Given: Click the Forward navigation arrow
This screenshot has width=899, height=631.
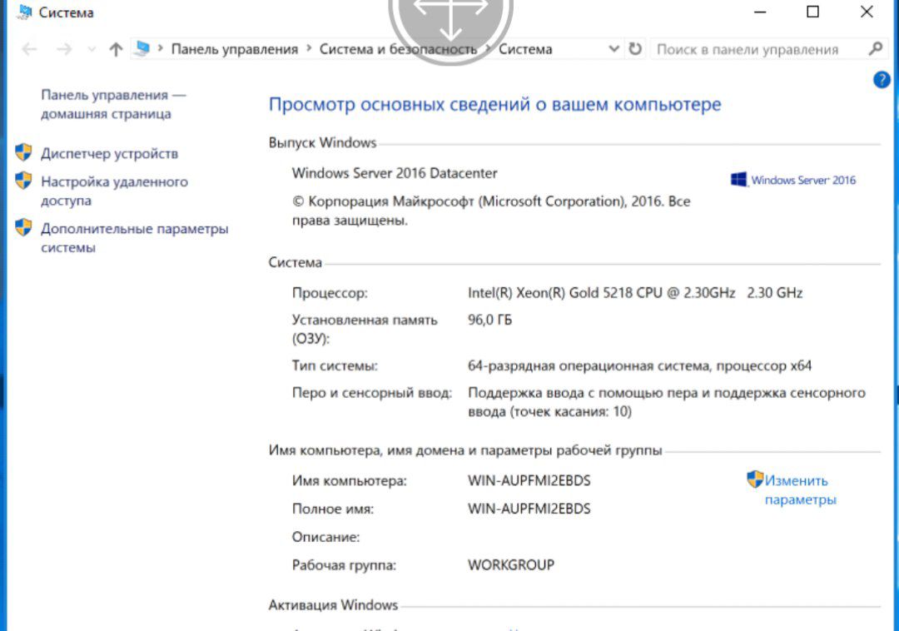Looking at the screenshot, I should click(64, 49).
